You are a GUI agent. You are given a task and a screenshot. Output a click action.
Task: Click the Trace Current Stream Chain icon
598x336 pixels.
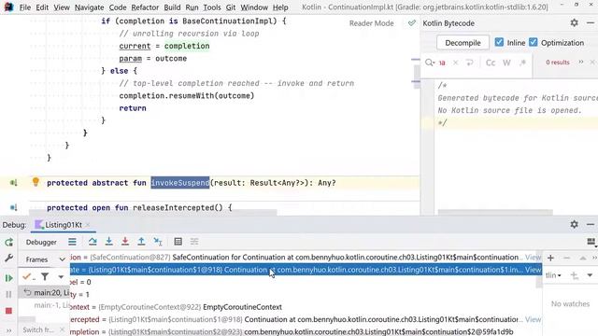tap(194, 242)
